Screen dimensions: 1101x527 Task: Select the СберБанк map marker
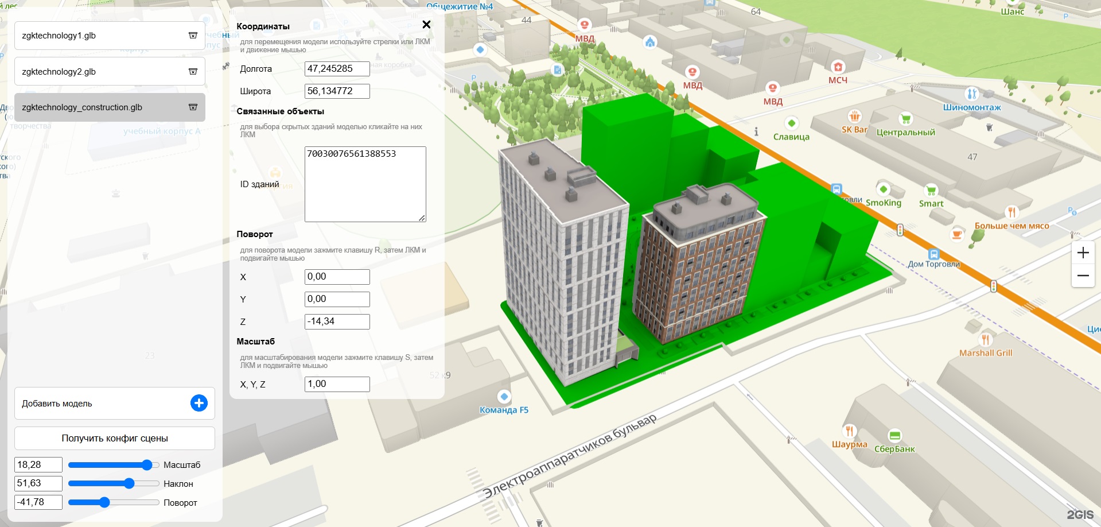point(894,436)
